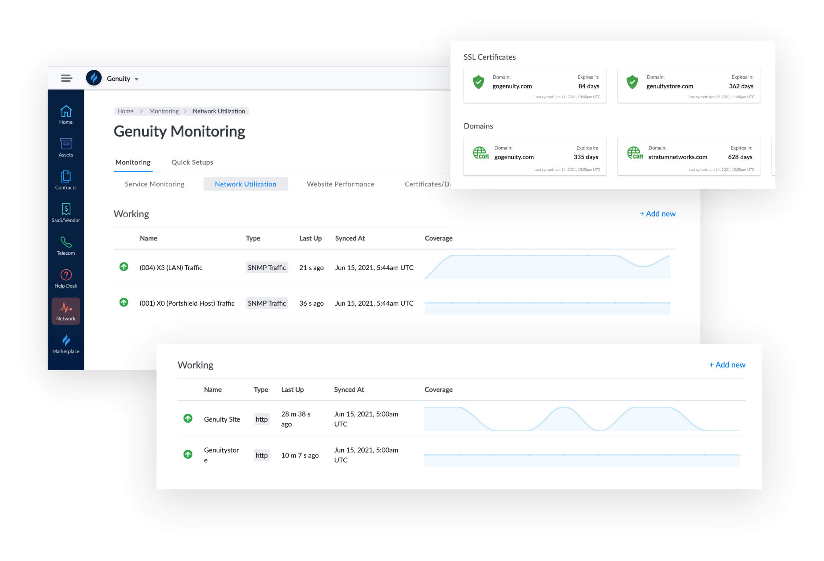The width and height of the screenshot is (824, 561).
Task: Click gogenuity.com name on the SSL card
Action: click(x=512, y=86)
